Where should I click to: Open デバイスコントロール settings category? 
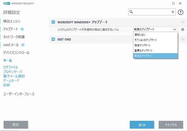[16, 52]
